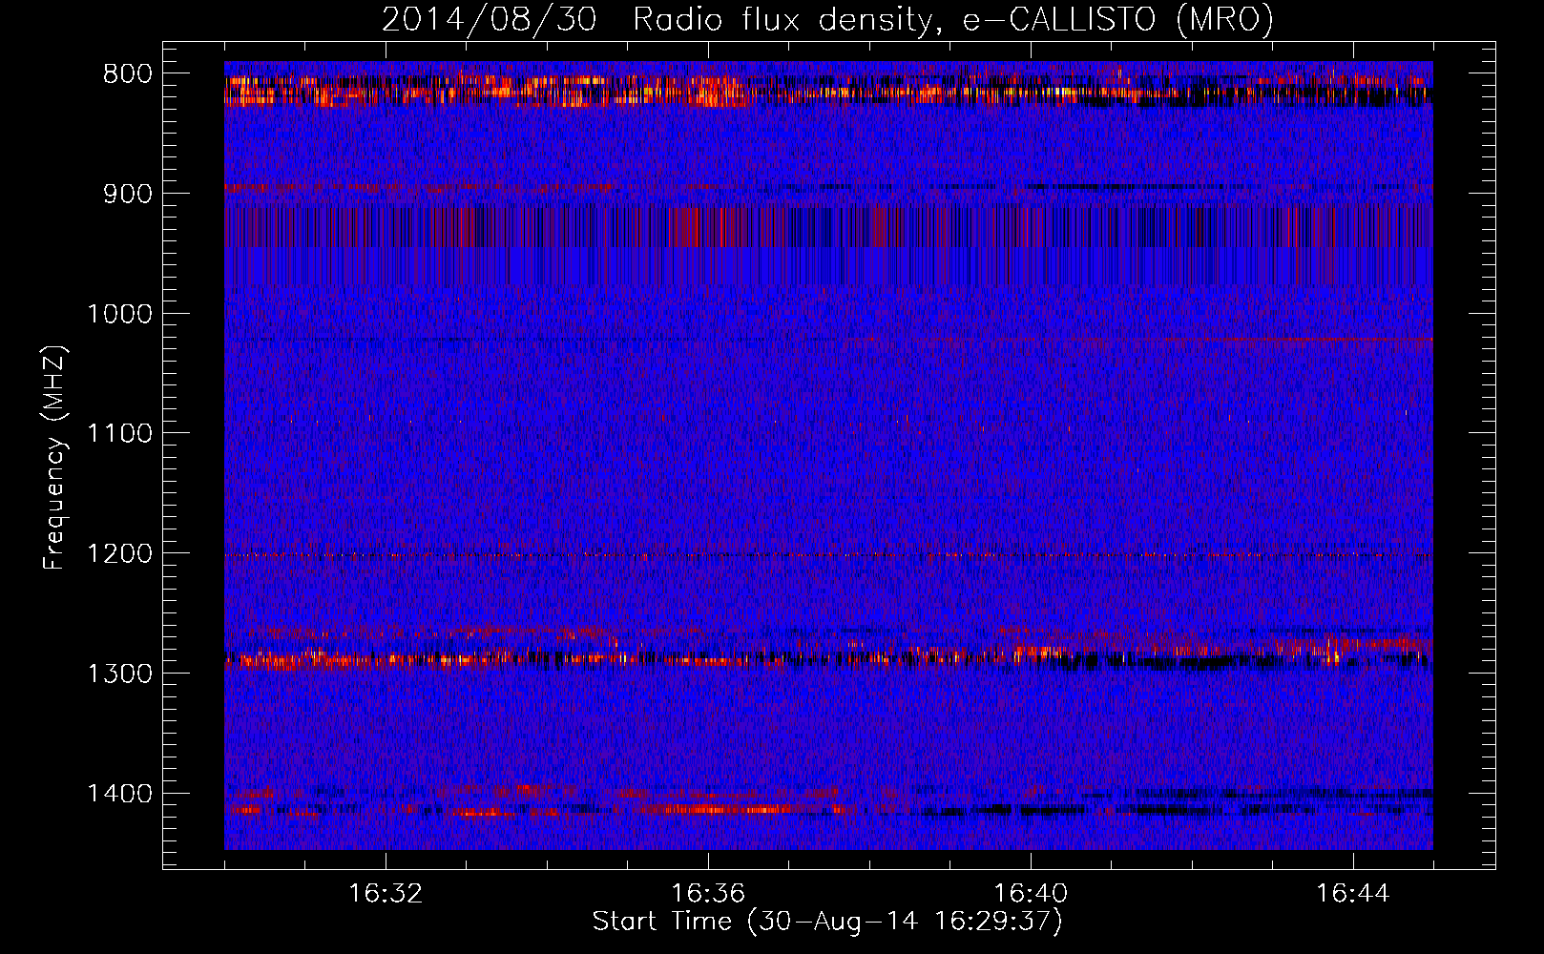Click the 'Start Time (30-Aug-14 16:29:37)' label

click(827, 922)
